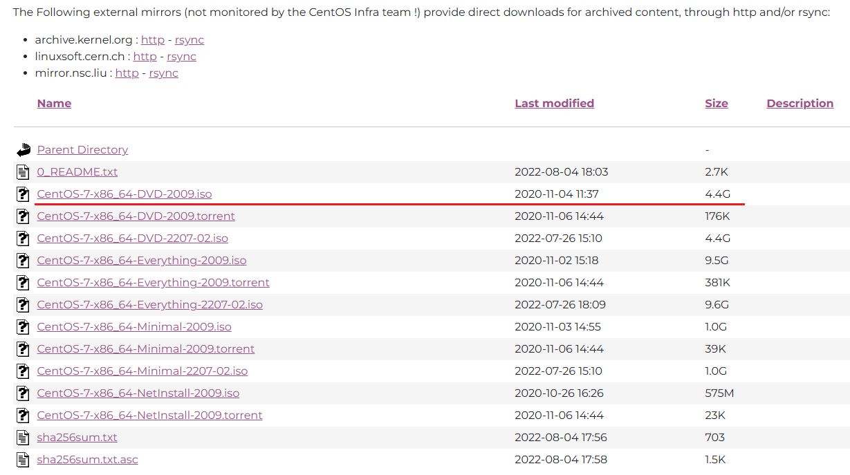Click the 2020-11-03 14:55 modified date
The height and width of the screenshot is (475, 850).
point(558,326)
